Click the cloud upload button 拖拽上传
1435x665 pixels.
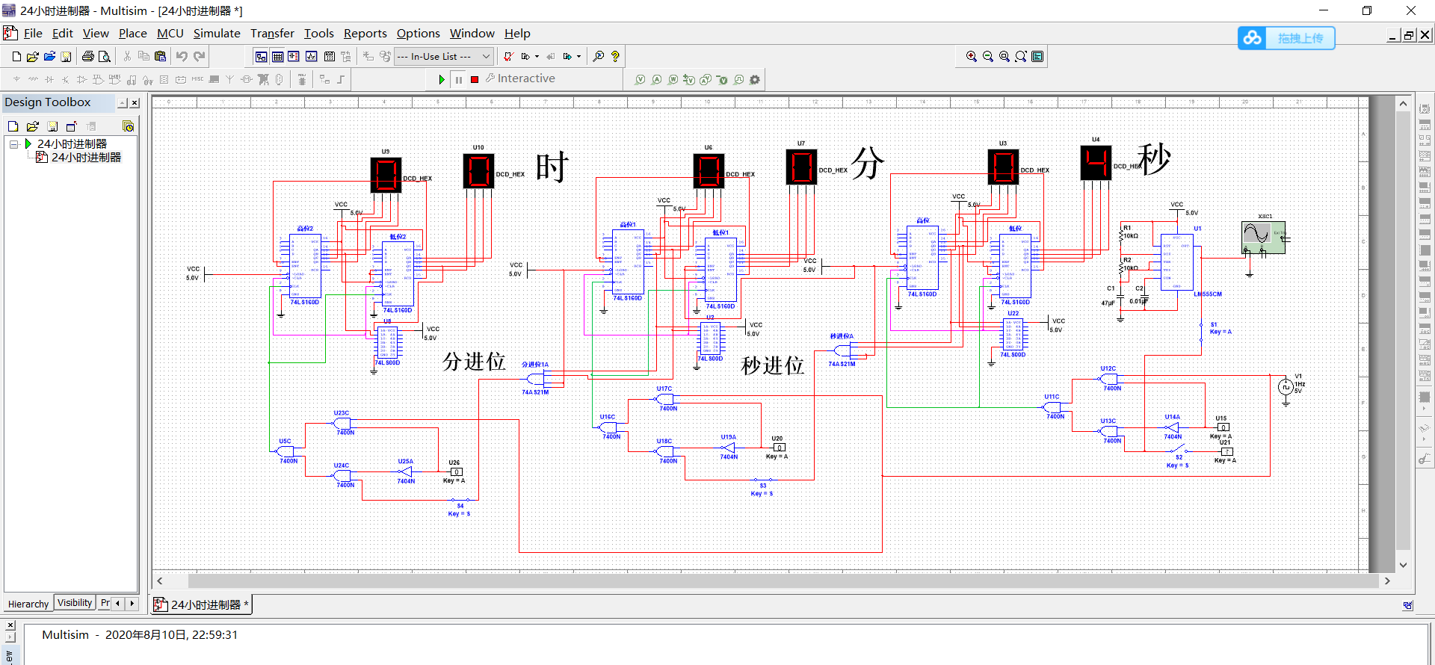coord(1286,38)
